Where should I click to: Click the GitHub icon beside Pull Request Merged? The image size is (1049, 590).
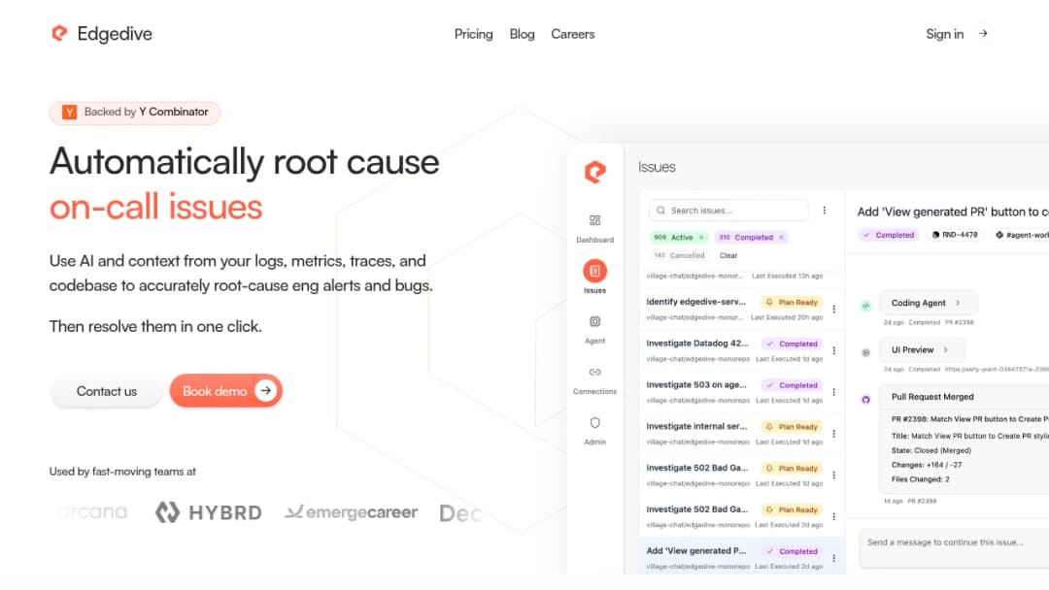coord(865,400)
